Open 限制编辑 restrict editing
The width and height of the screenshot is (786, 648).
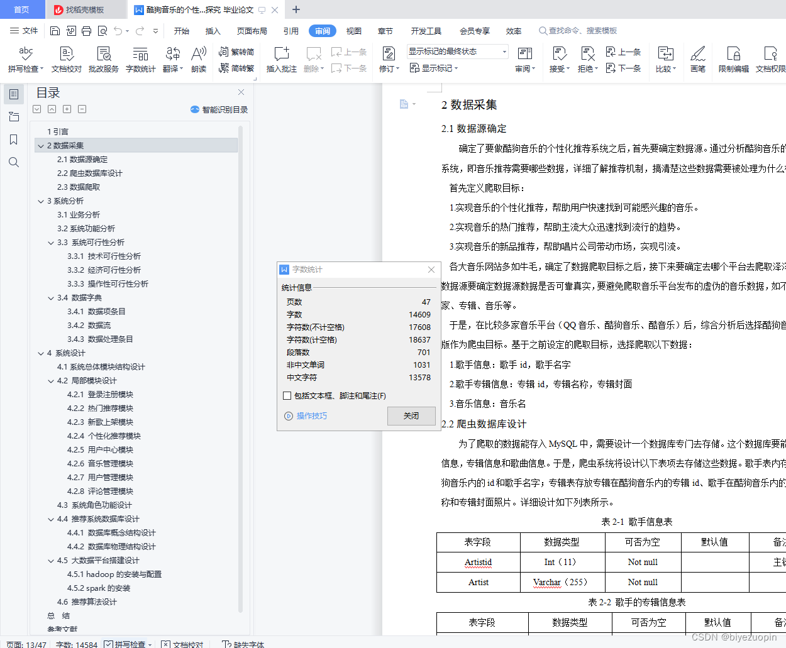click(734, 60)
